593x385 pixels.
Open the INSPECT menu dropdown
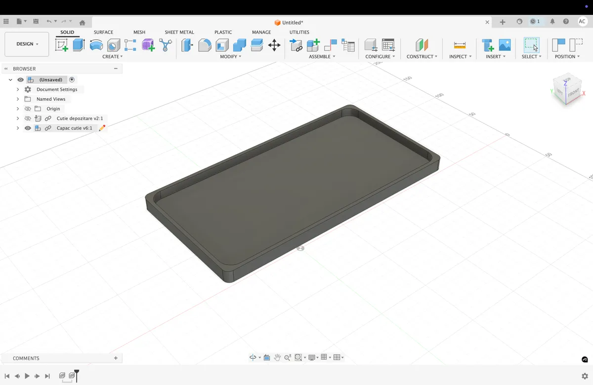460,57
